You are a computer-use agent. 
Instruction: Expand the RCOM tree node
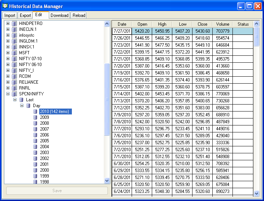click(8, 76)
